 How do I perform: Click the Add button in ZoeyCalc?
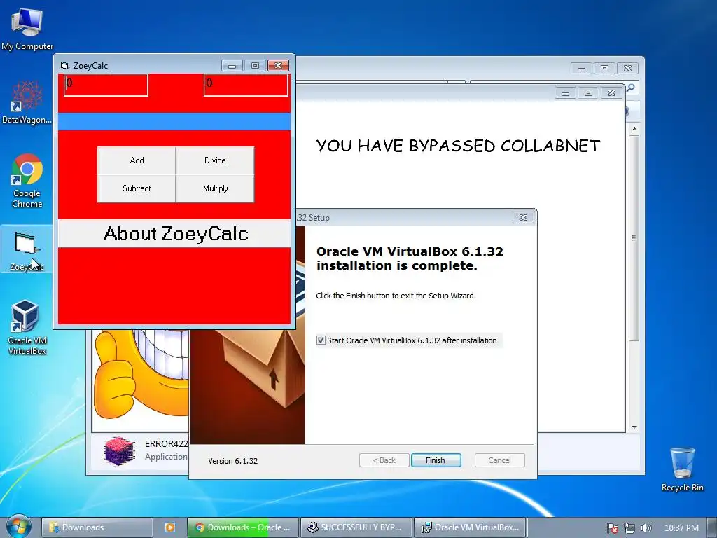[137, 160]
